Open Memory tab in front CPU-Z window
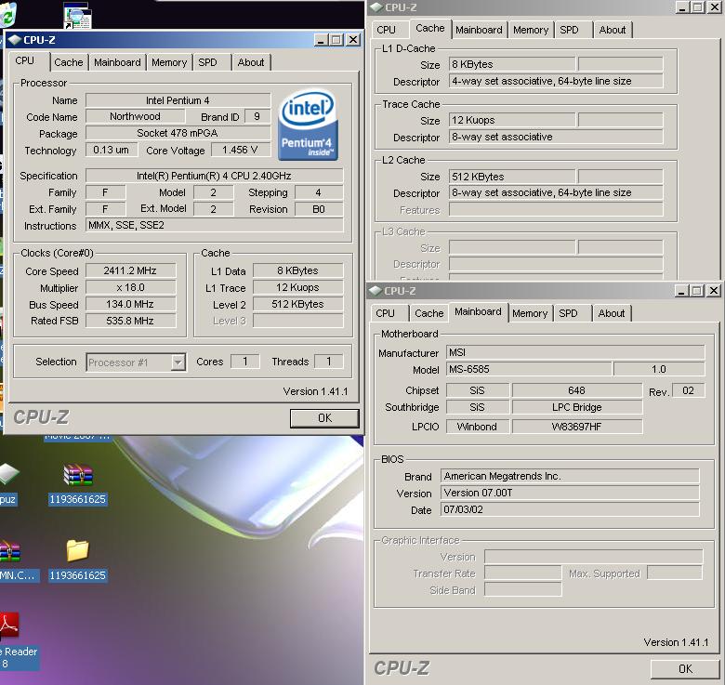Viewport: 725px width, 685px height. 169,62
